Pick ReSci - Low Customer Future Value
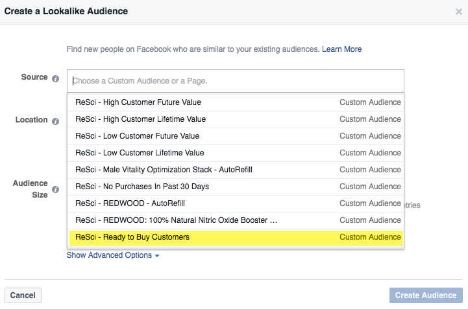The image size is (468, 309). 236,136
